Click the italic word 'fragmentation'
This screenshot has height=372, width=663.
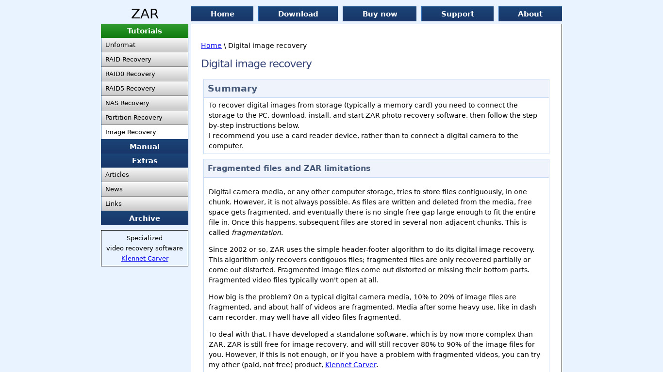[x=256, y=232]
